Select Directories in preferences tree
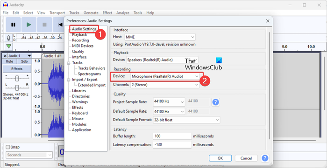 click(81, 96)
